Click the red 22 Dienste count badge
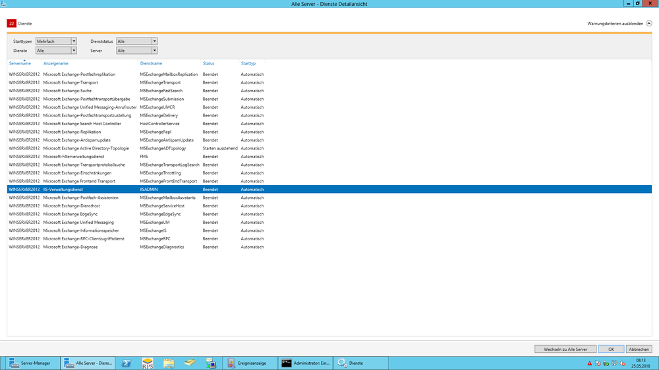Viewport: 659px width, 370px height. pyautogui.click(x=11, y=23)
